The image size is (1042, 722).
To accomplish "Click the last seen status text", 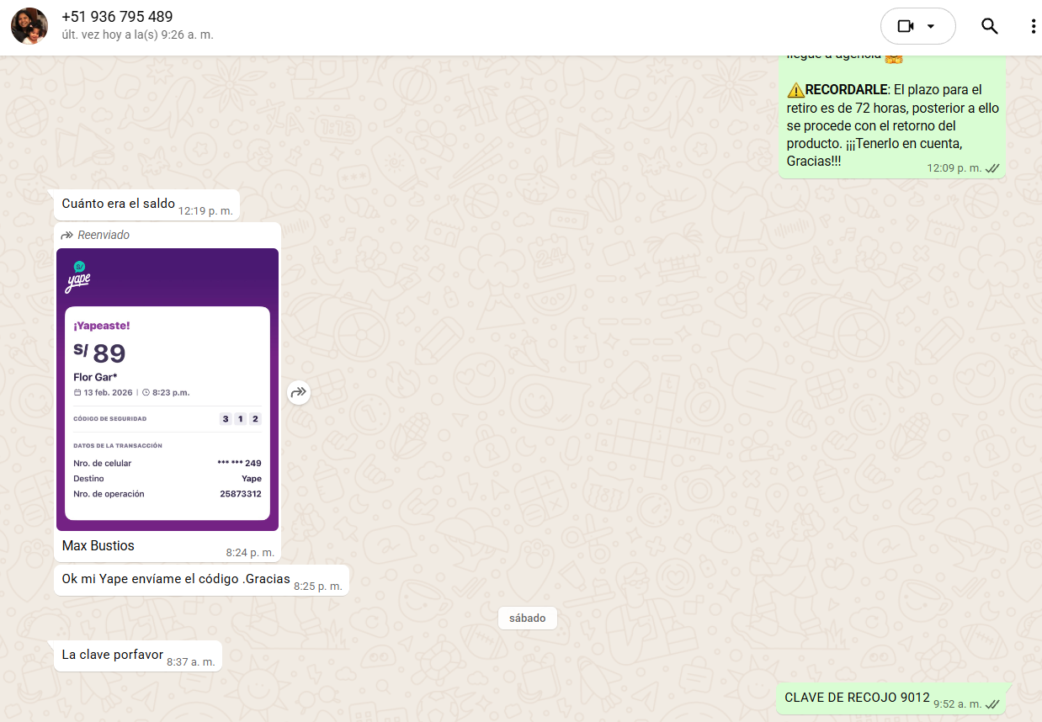I will click(137, 35).
